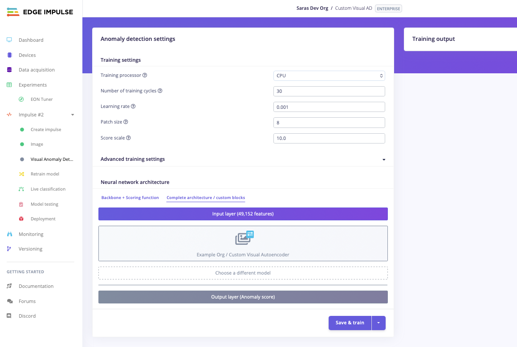Screen dimensions: 517x347
Task: Open Model testing page
Action: point(45,204)
